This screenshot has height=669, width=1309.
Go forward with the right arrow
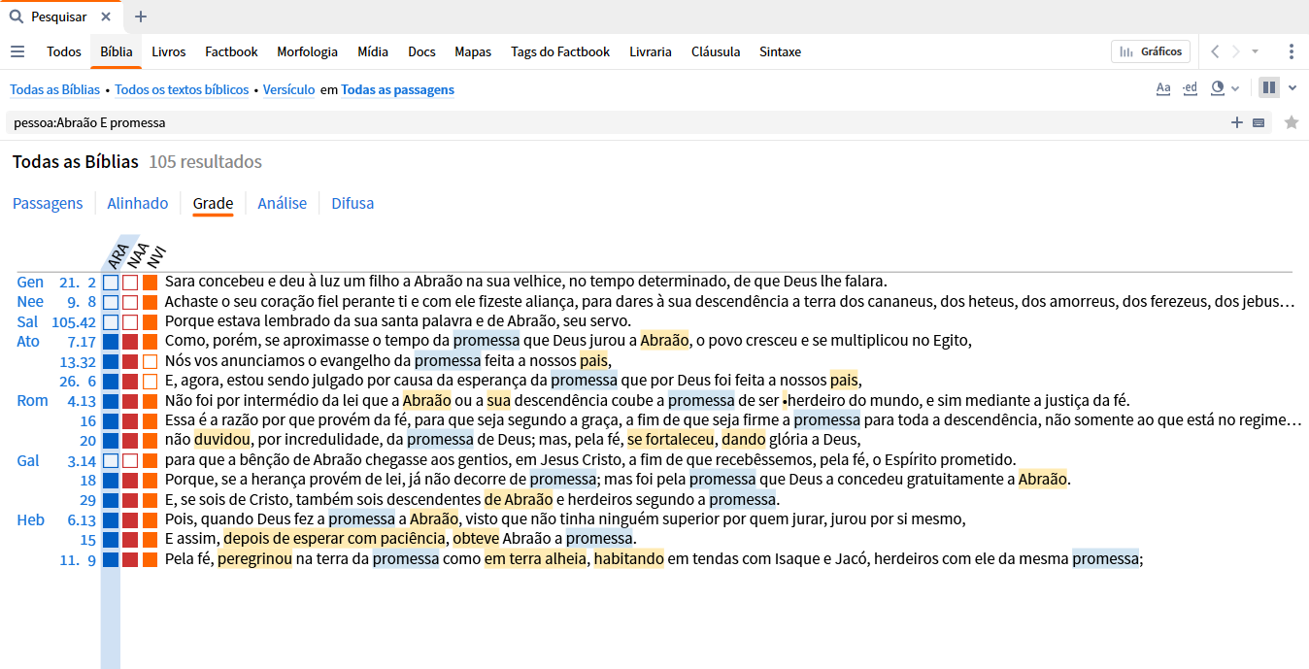[1236, 51]
